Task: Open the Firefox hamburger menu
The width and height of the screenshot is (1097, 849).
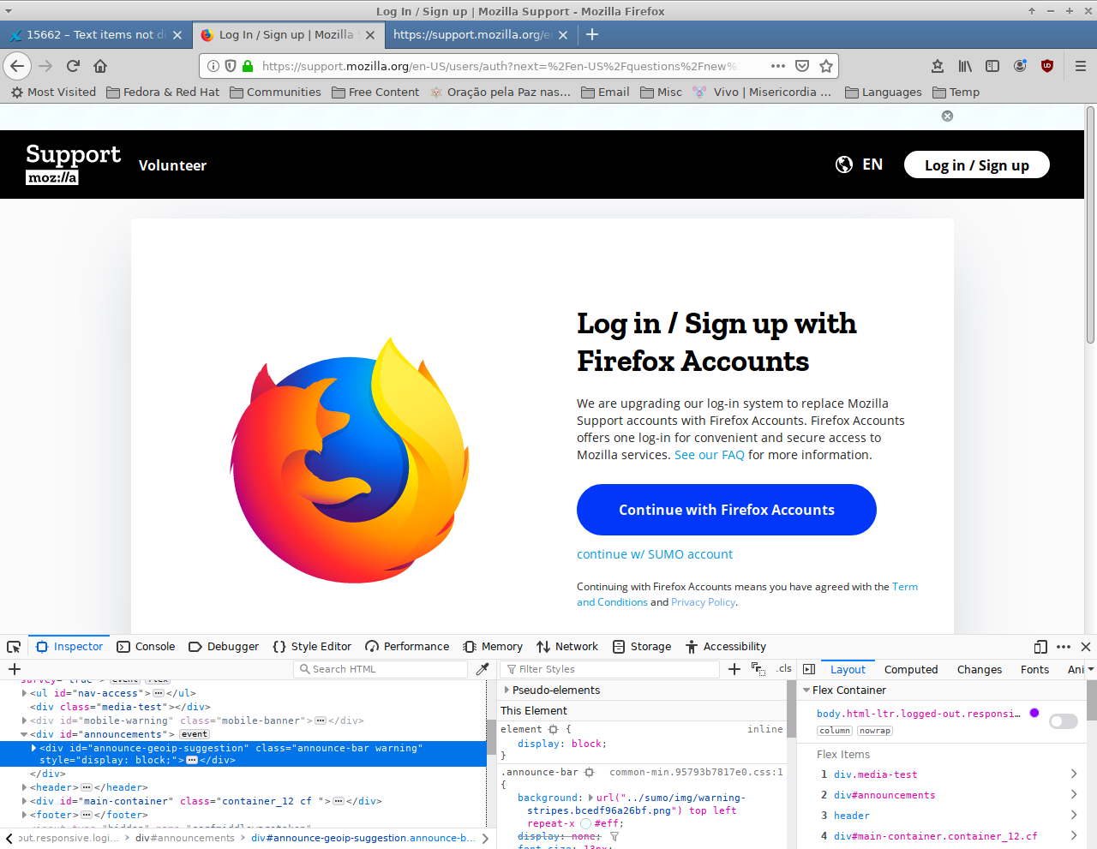Action: (x=1081, y=66)
